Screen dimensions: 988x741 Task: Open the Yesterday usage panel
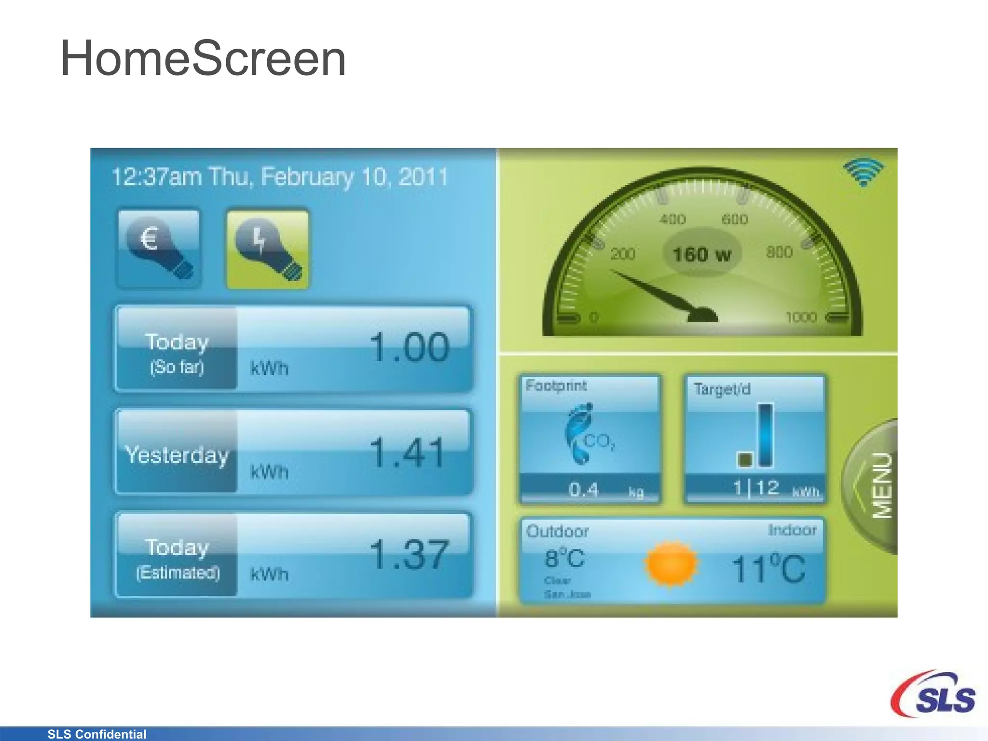click(293, 452)
